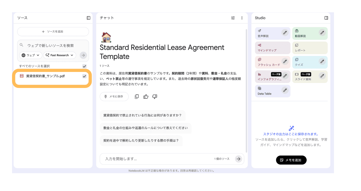Screen dimensions: 361x191
Task: Click the thumbs up icon on summary
Action: pos(146,97)
